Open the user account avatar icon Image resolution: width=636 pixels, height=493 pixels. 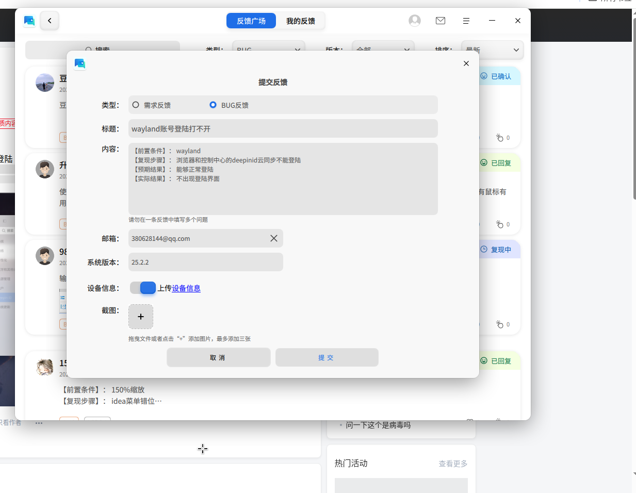point(415,21)
